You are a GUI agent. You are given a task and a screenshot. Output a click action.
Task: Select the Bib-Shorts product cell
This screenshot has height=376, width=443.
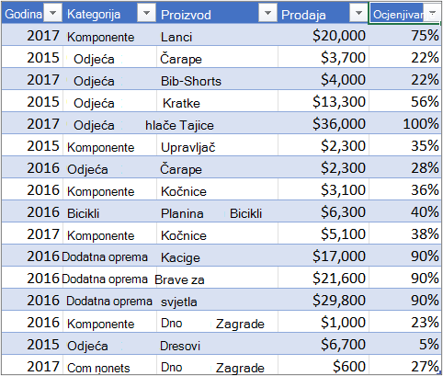pos(217,79)
